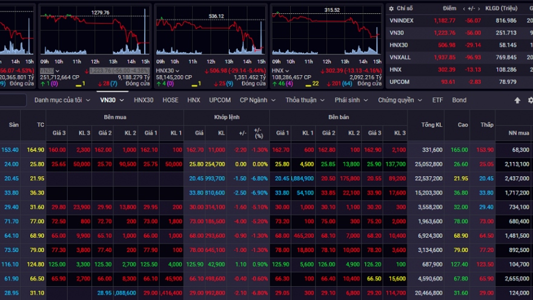Select the UPCOM tab in the toolbar
This screenshot has height=300, width=533.
click(220, 100)
